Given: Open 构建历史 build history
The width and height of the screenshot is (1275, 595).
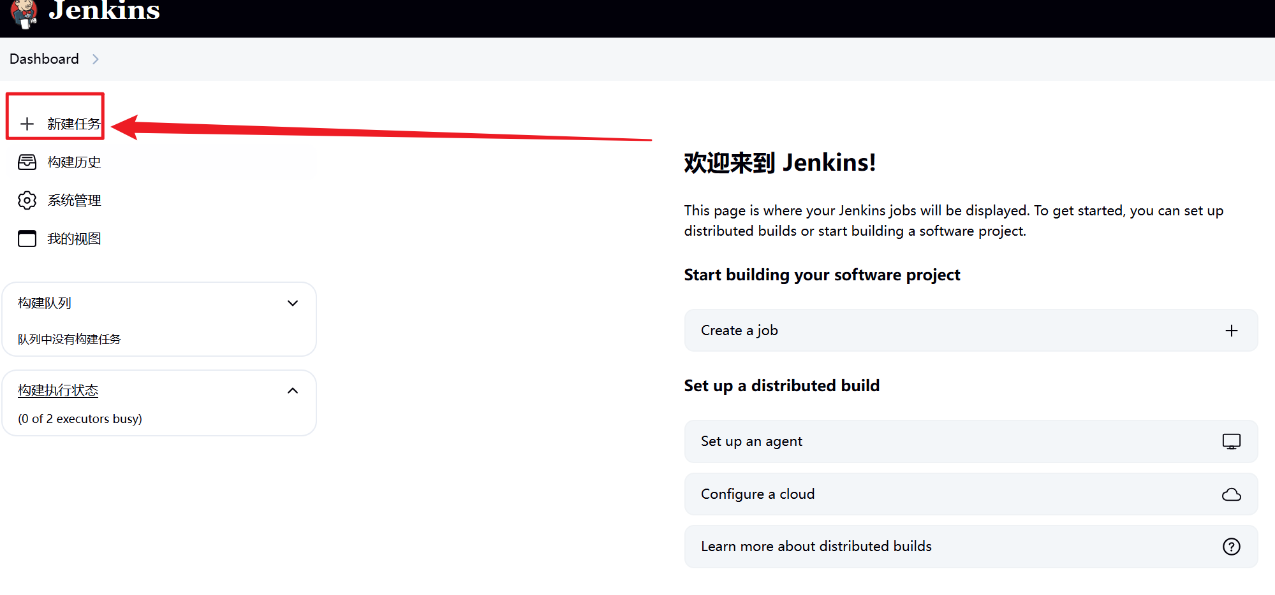Looking at the screenshot, I should point(74,162).
